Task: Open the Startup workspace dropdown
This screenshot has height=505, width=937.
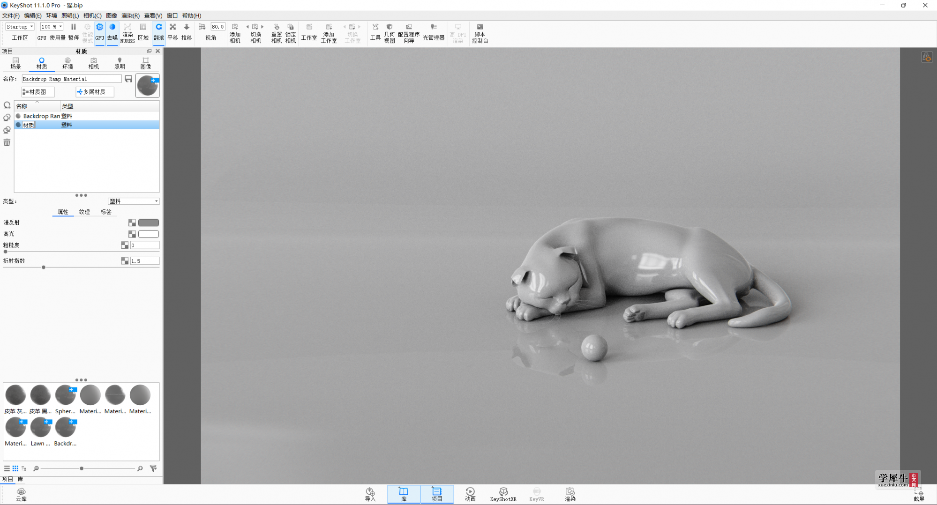Action: 20,27
